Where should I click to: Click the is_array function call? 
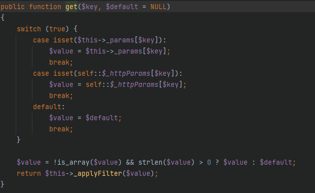pyautogui.click(x=73, y=162)
